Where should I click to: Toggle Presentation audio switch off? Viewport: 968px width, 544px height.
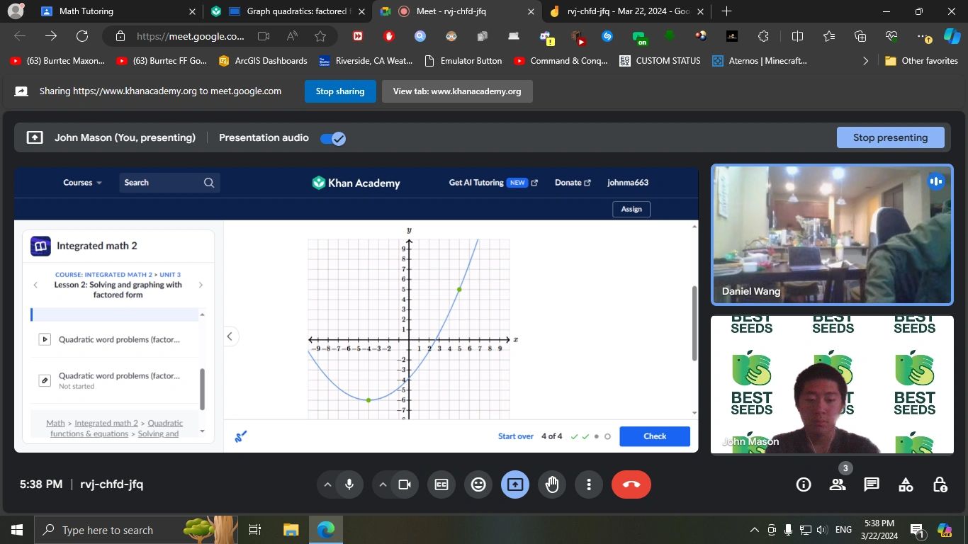[x=332, y=138]
